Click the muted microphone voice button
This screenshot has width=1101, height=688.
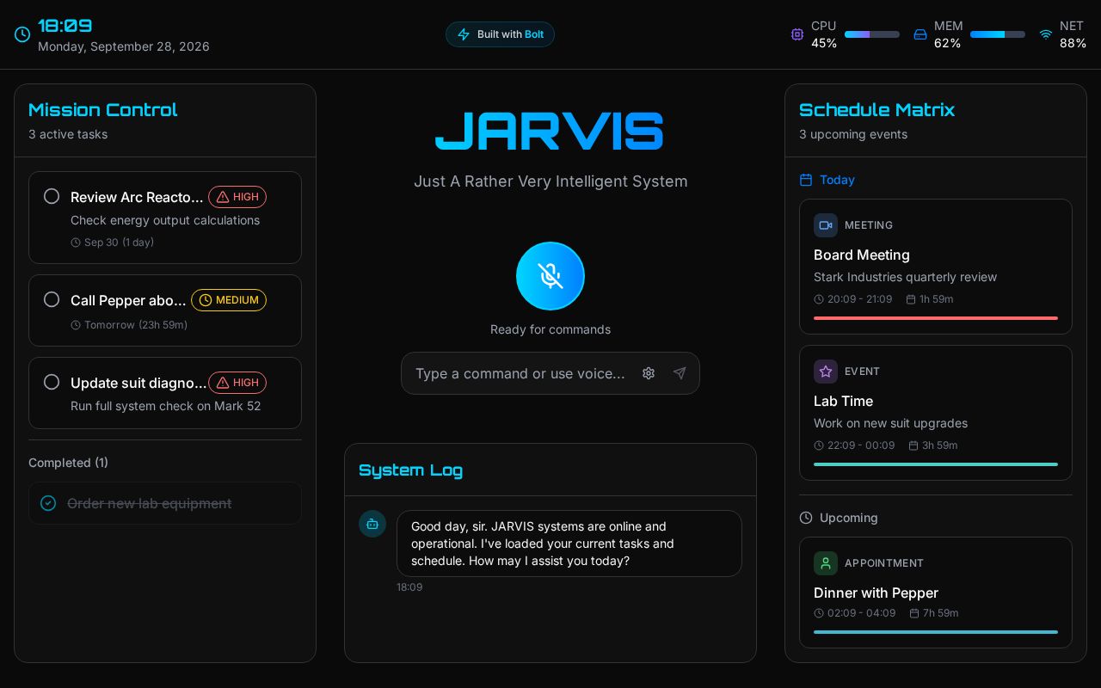tap(550, 276)
